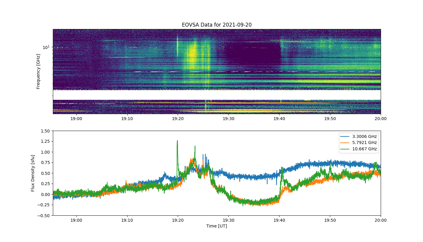Click the 19:20 tick on lower plot

coord(178,220)
